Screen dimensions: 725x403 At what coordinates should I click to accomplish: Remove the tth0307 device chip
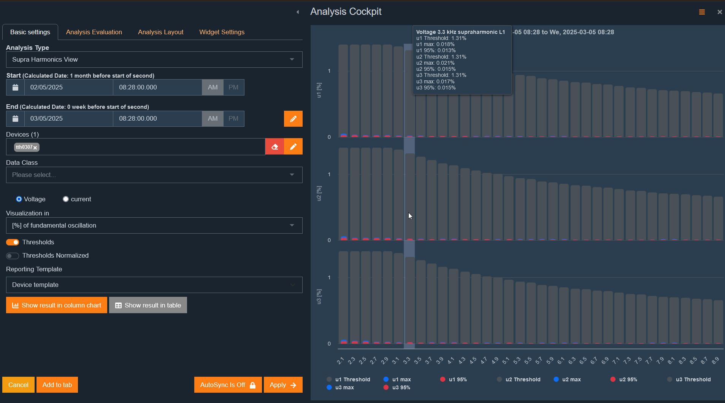click(x=35, y=147)
